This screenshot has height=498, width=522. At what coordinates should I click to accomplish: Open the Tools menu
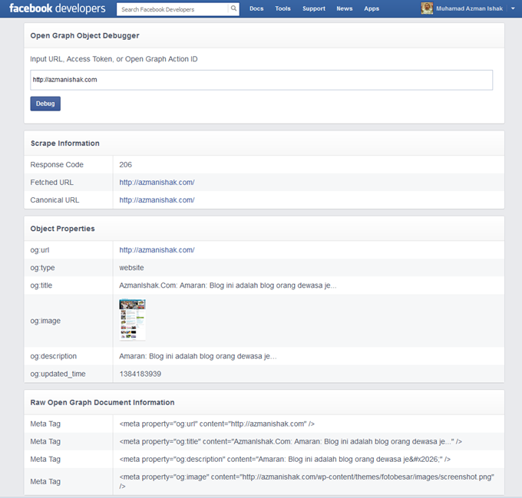[282, 8]
